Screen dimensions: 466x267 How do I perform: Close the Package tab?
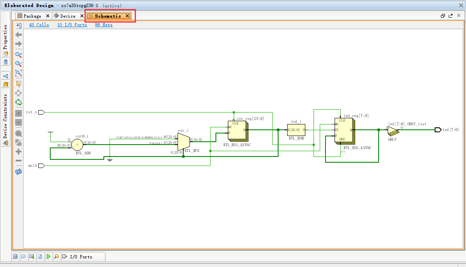pyautogui.click(x=47, y=16)
